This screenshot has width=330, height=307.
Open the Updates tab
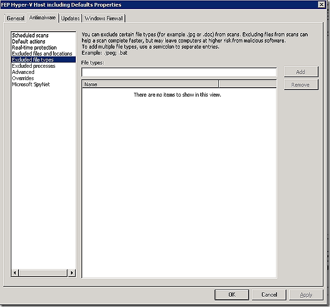coord(70,18)
